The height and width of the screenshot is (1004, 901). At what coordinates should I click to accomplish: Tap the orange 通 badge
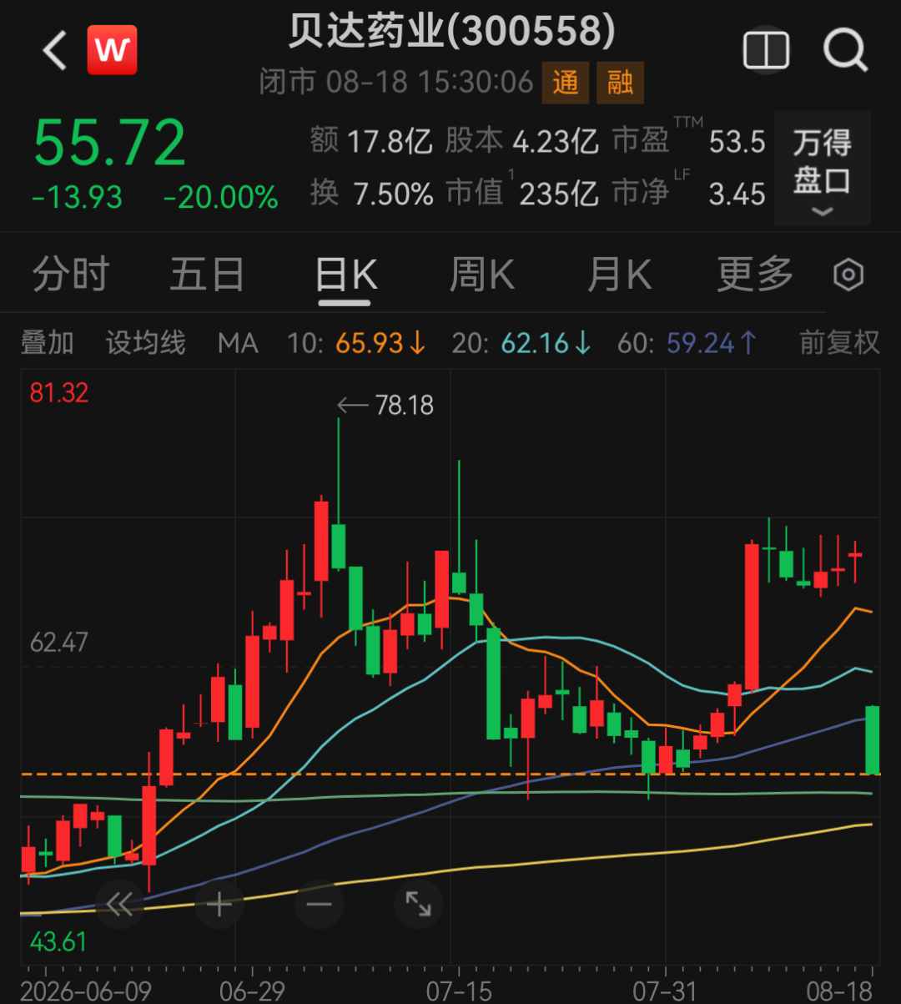(x=565, y=83)
